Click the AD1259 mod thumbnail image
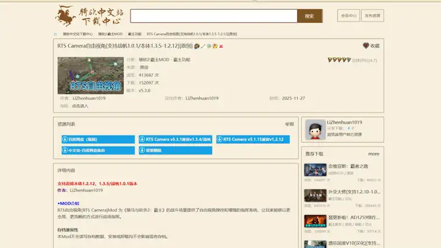 click(315, 221)
